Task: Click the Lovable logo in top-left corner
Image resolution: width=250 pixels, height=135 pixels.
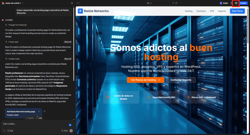Action: point(3,3)
